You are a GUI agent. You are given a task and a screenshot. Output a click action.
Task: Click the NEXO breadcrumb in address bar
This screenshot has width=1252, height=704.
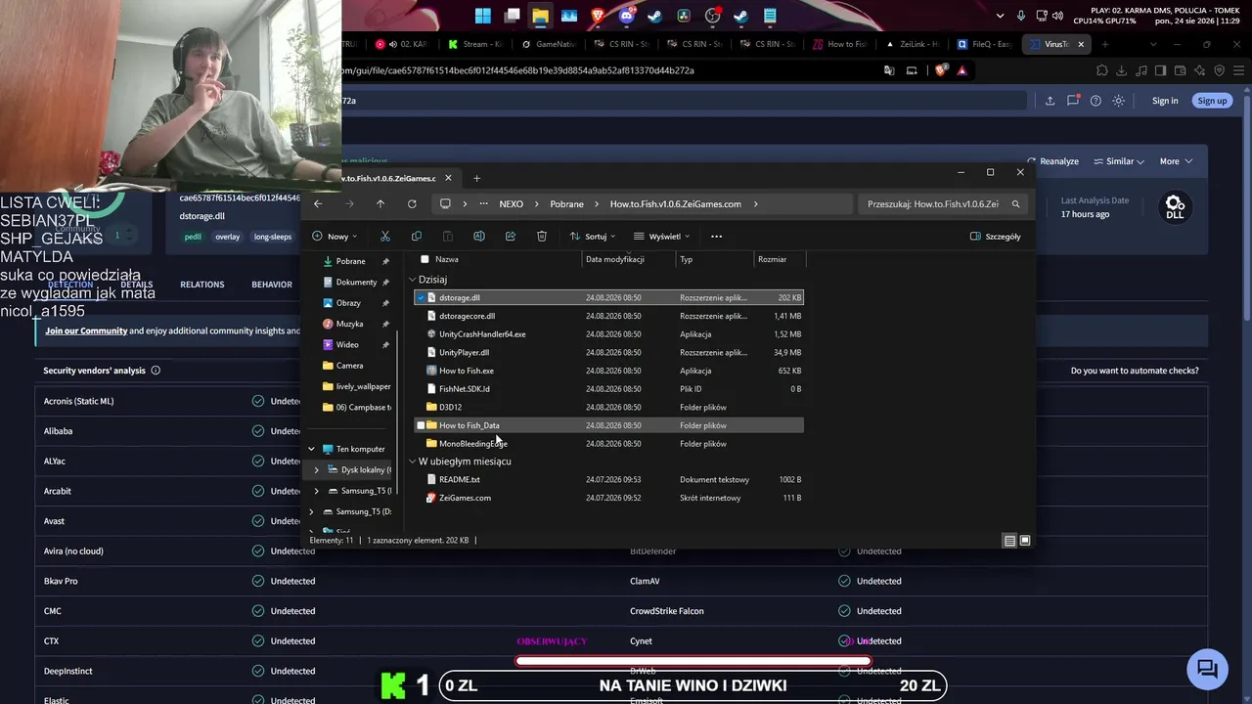[x=511, y=203]
